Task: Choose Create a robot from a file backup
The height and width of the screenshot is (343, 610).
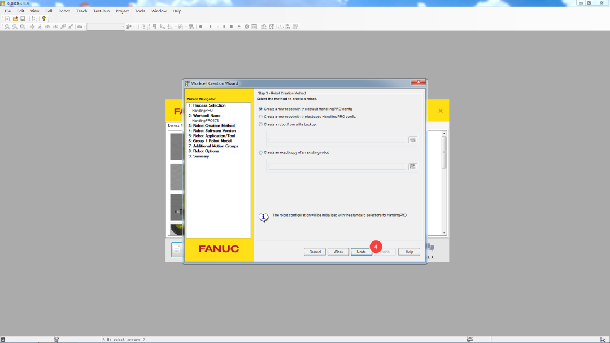Action: tap(260, 124)
